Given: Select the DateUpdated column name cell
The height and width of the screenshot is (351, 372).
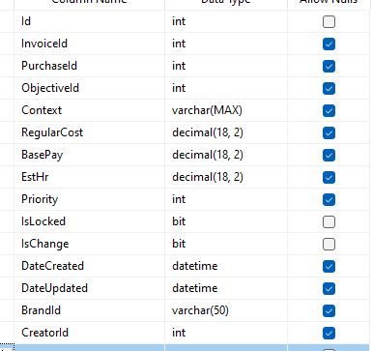Looking at the screenshot, I should coord(89,288).
